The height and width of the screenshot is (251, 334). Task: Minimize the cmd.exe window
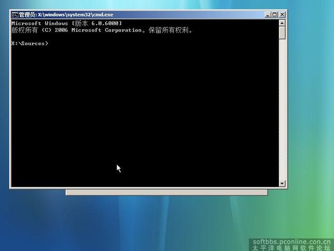268,14
